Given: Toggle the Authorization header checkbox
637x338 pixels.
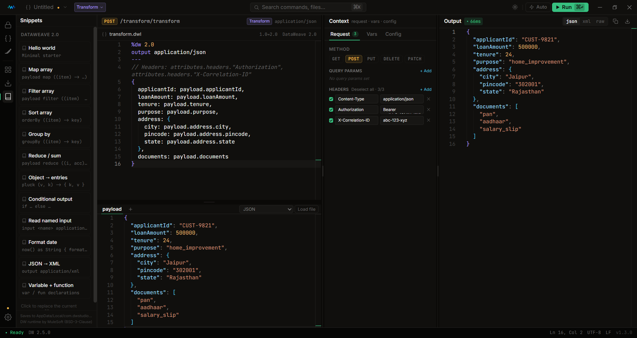Looking at the screenshot, I should click(x=331, y=110).
